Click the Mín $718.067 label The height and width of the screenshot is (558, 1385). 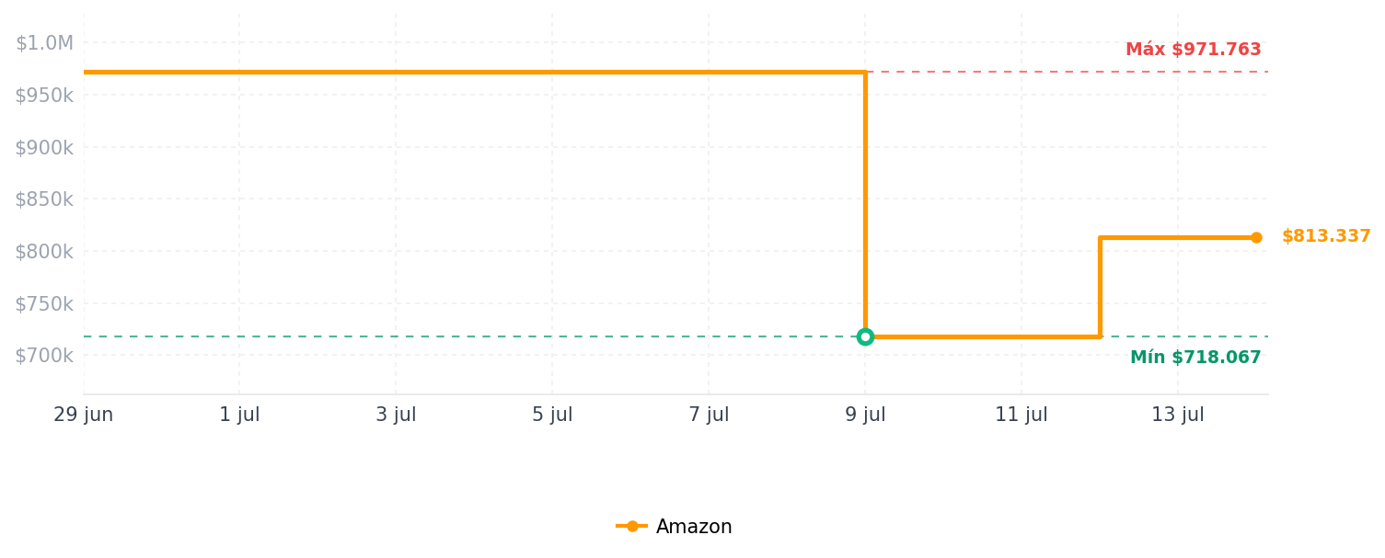click(1195, 358)
